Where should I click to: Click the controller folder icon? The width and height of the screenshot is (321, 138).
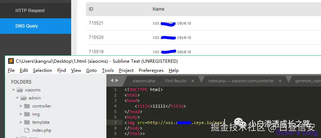point(27,106)
